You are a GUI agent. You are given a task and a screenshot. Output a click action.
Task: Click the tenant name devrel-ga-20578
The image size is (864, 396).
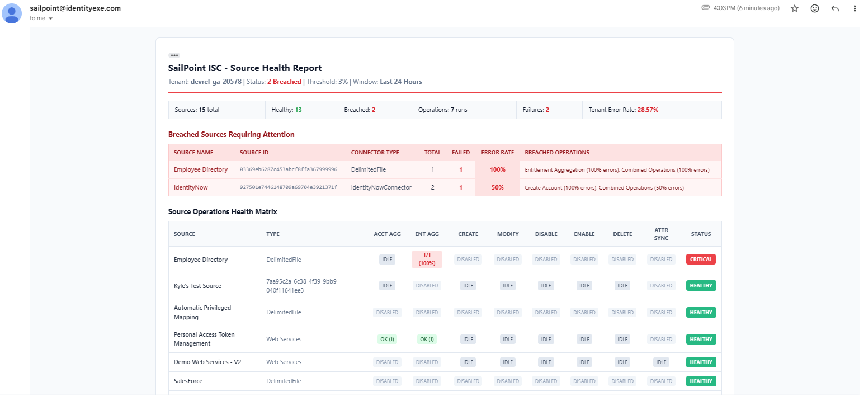pos(216,82)
